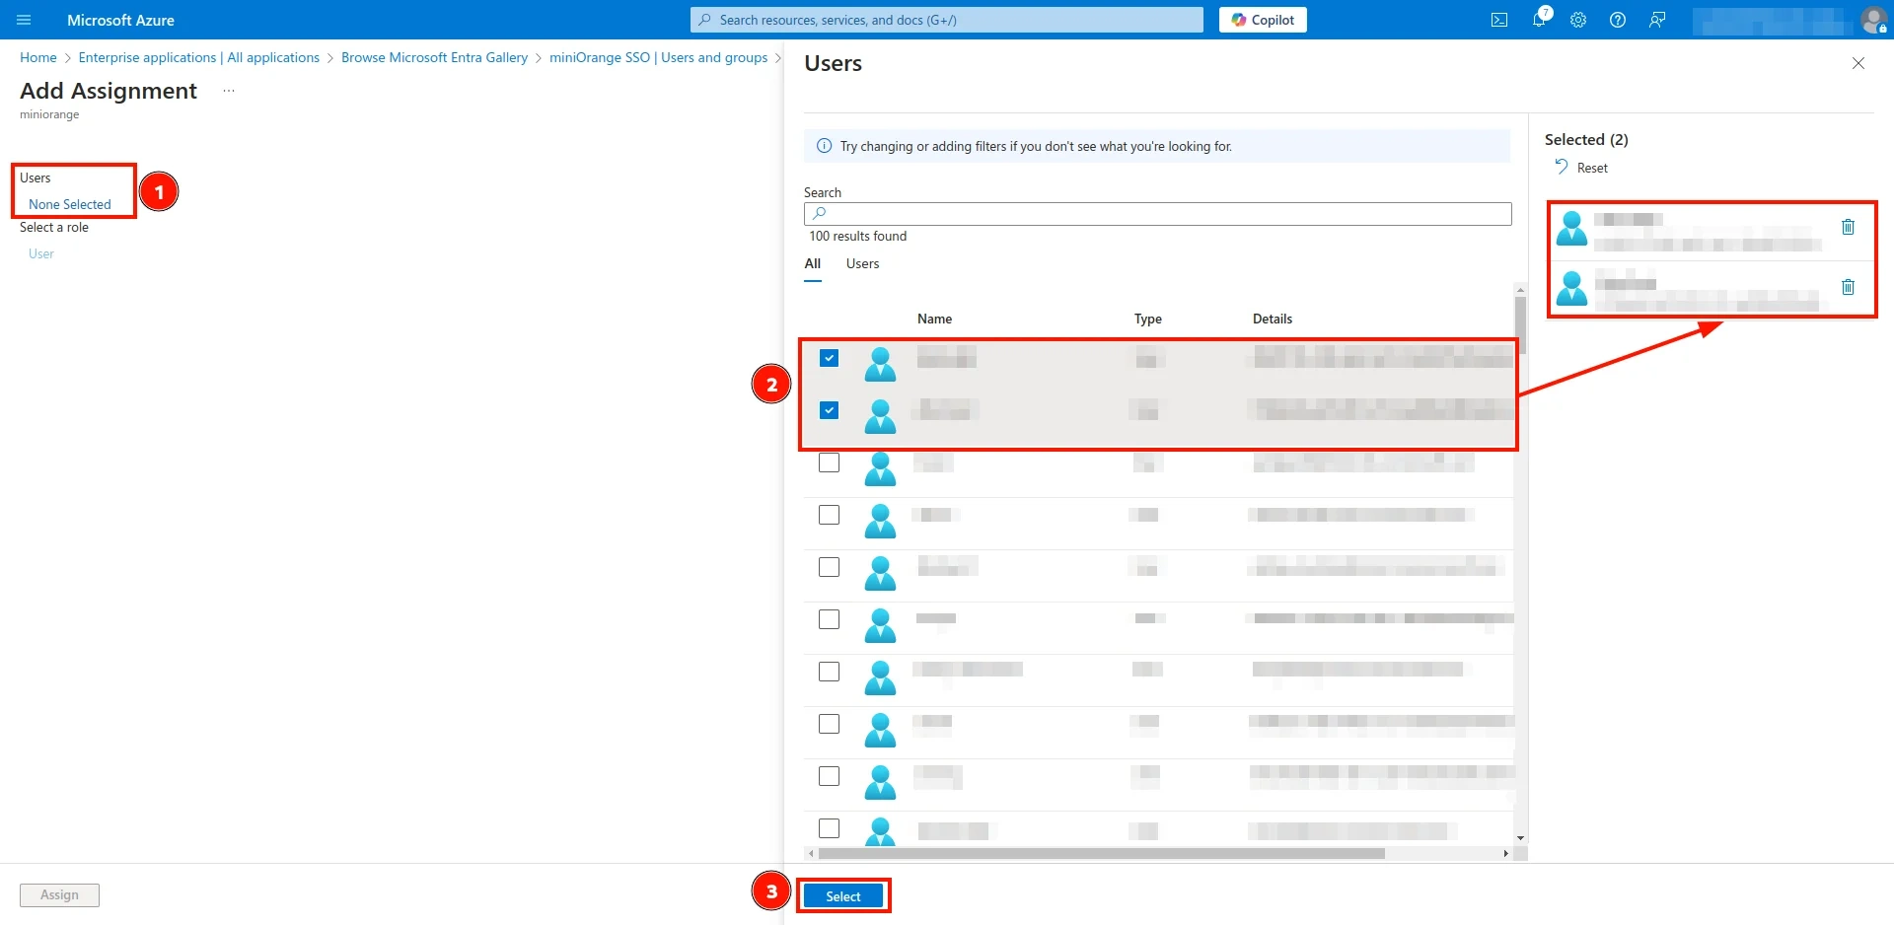Open the account avatar menu
1894x925 pixels.
pyautogui.click(x=1873, y=20)
